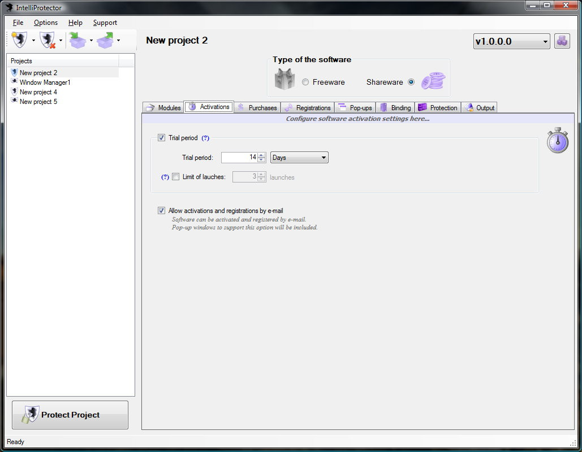Image resolution: width=582 pixels, height=452 pixels.
Task: Select New project 5 in Projects list
Action: [x=38, y=102]
